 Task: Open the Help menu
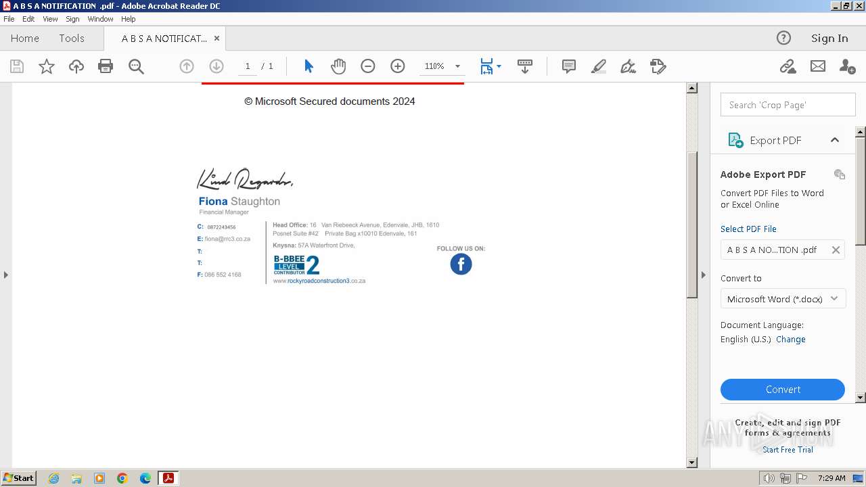click(129, 19)
